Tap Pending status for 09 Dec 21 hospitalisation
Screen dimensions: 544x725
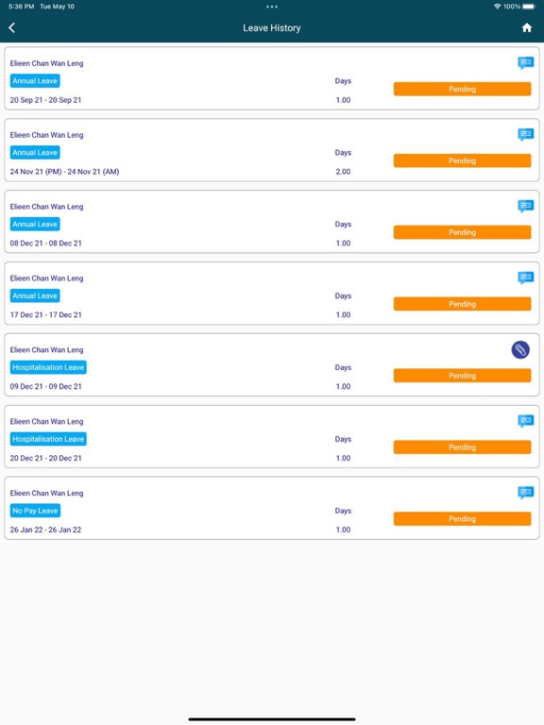(x=462, y=376)
